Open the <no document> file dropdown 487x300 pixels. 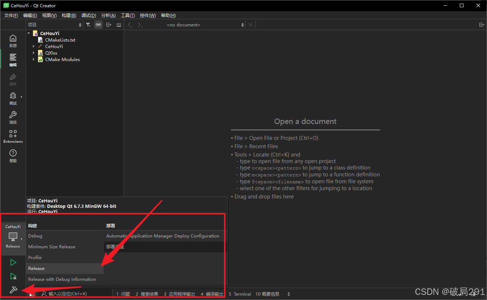click(x=205, y=25)
